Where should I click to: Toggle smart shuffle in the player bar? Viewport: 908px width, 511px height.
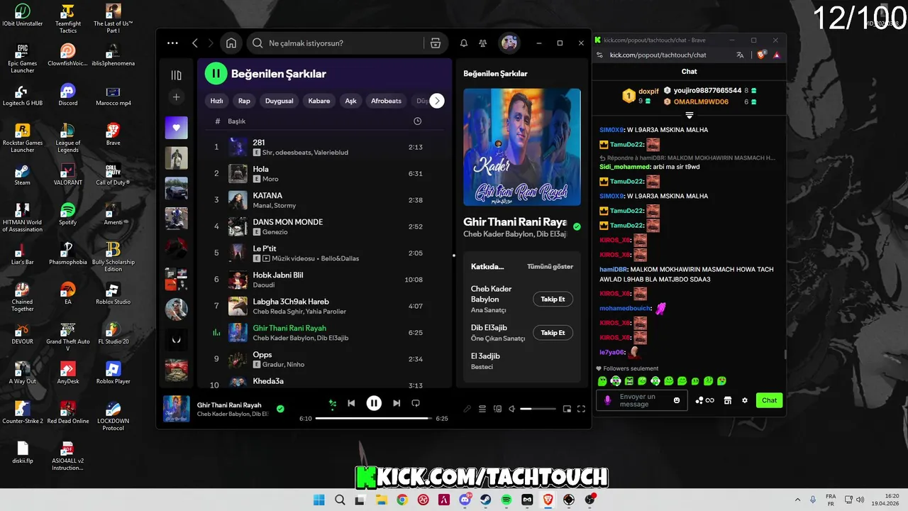point(332,404)
